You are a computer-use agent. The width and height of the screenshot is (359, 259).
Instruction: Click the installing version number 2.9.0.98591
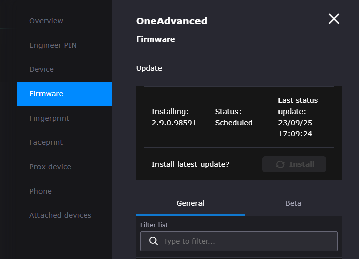click(x=174, y=123)
